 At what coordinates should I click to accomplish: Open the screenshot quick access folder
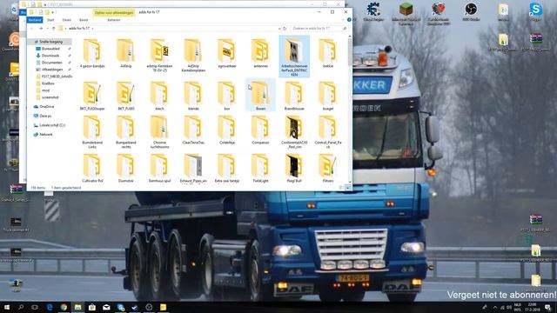(50, 97)
